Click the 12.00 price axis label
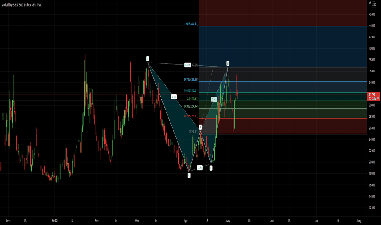 pyautogui.click(x=372, y=207)
